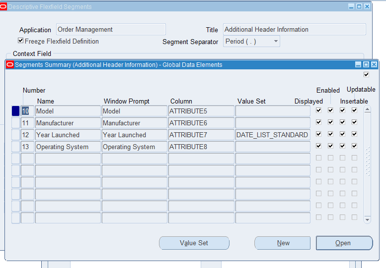
Task: Select the row indicator for Manufacturer segment
Action: point(15,123)
